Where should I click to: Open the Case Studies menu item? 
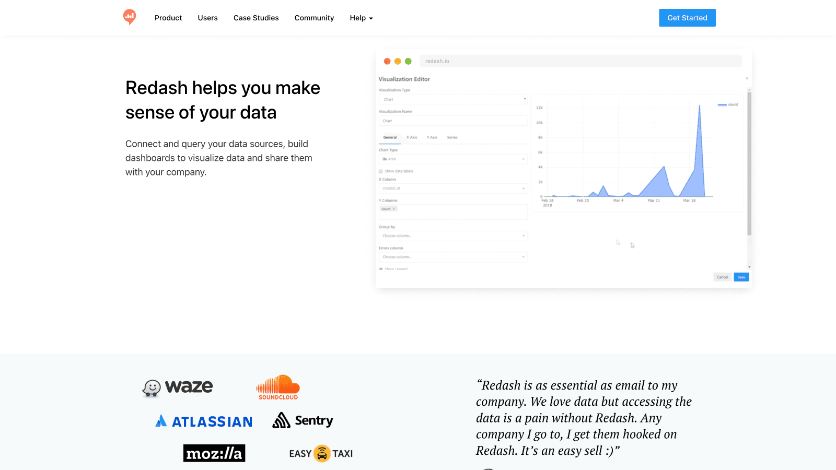pyautogui.click(x=256, y=18)
